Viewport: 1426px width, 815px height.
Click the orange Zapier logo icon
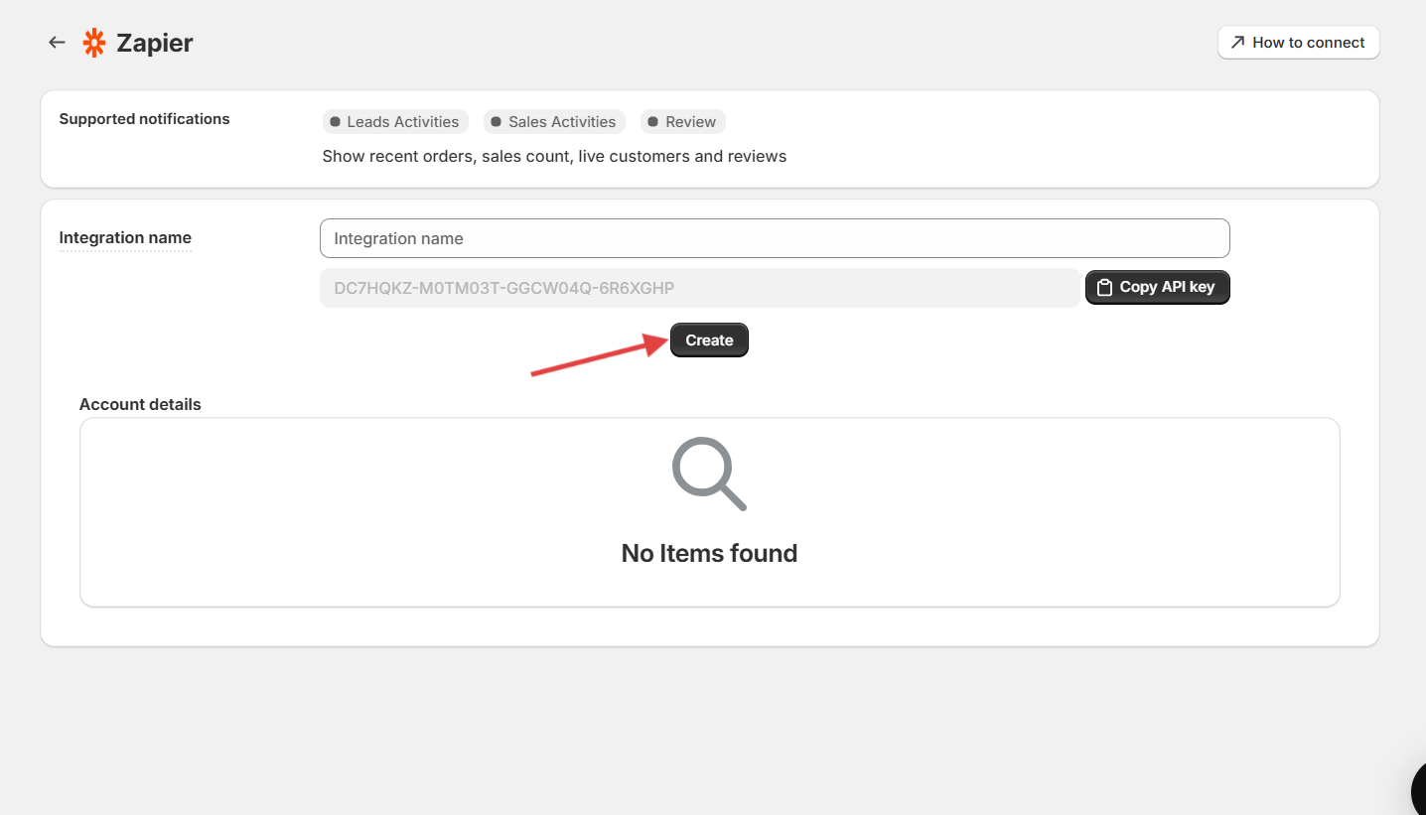click(94, 43)
